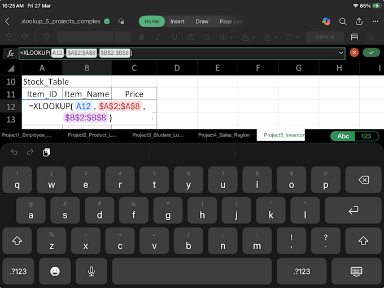This screenshot has height=288, width=384.
Task: Open the fill color dropdown
Action: point(248,37)
